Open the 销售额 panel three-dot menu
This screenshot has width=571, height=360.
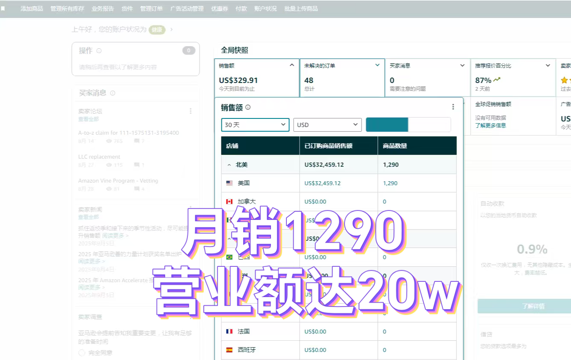[x=453, y=107]
